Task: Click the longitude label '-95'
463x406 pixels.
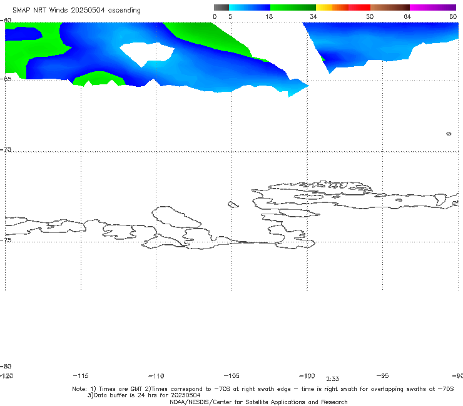Action: pyautogui.click(x=383, y=376)
